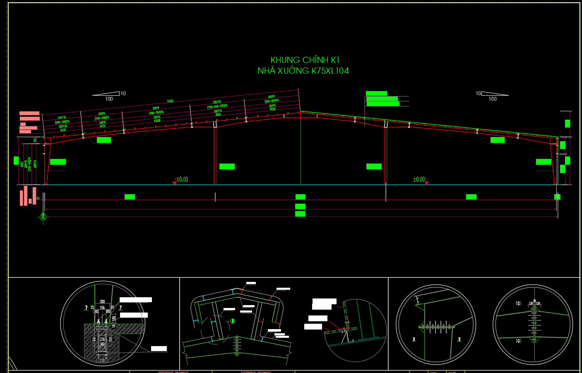Select the column base plate detail circle

pos(102,323)
